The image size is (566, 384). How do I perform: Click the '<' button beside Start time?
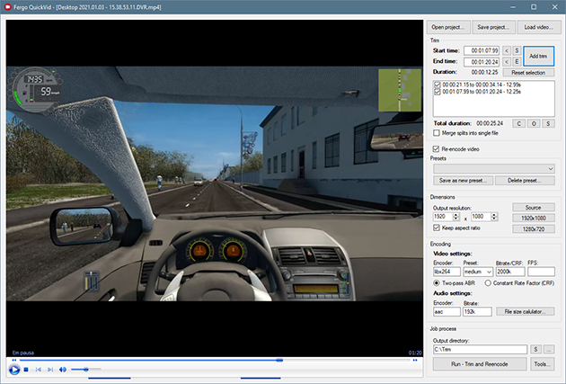pos(507,50)
